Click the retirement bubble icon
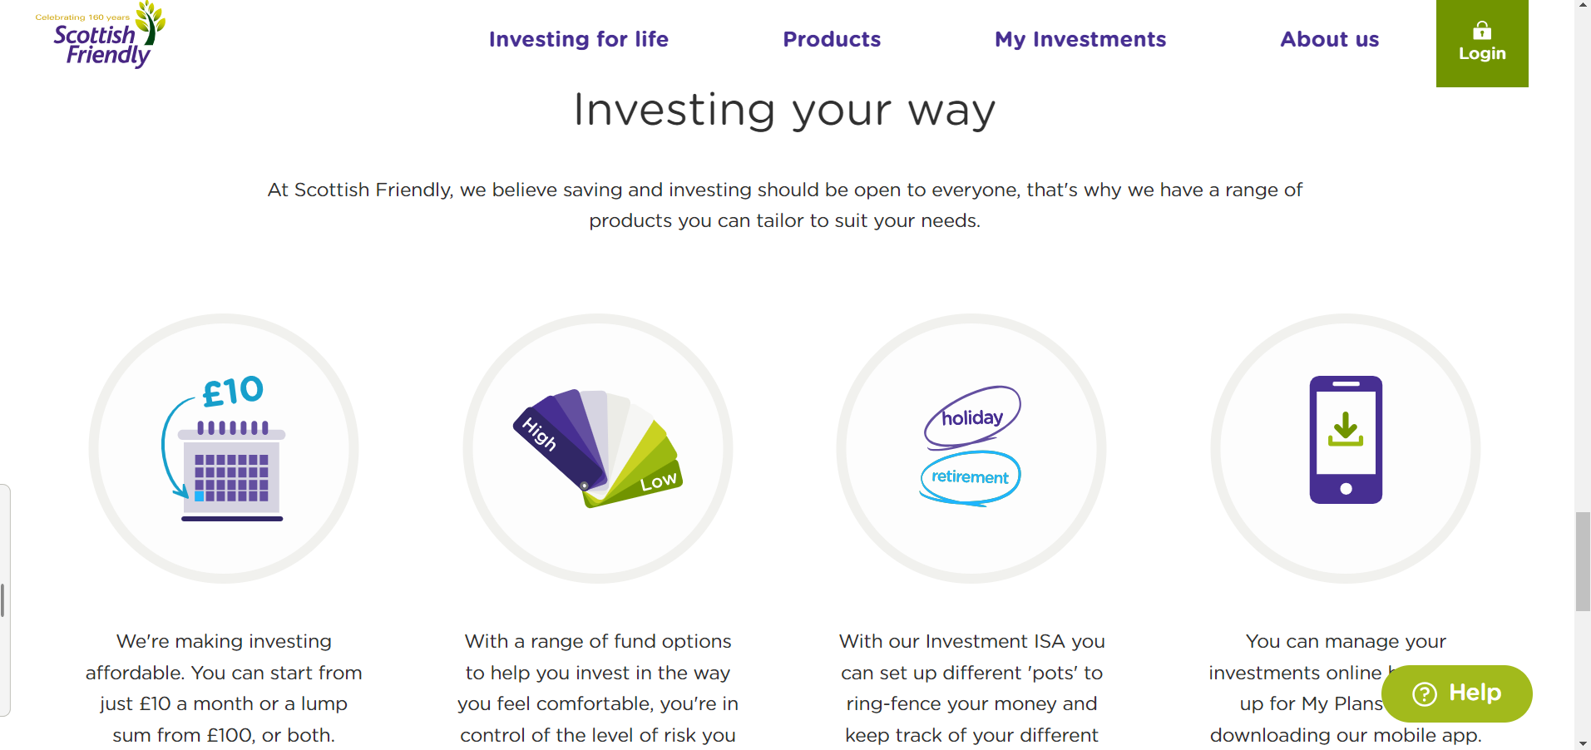Image resolution: width=1591 pixels, height=750 pixels. [x=970, y=477]
